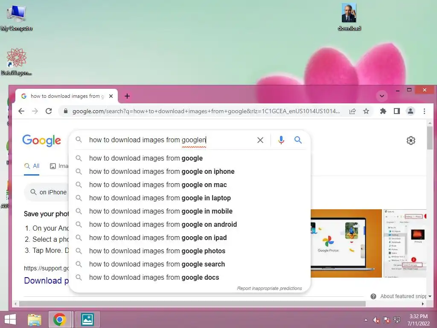
Task: Click the horizontal scrollbar thumb
Action: 192,304
